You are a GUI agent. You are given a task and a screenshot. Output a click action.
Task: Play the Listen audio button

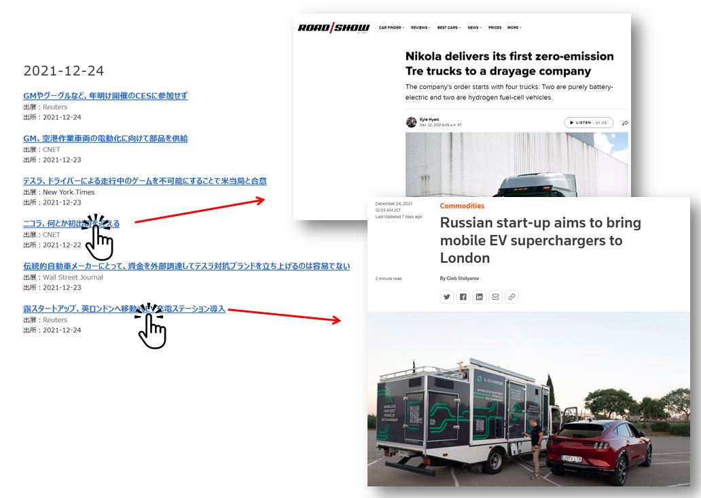point(589,122)
